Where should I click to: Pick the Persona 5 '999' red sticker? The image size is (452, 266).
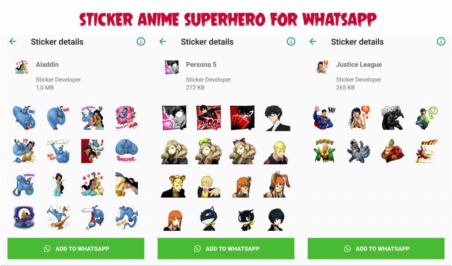coord(209,118)
